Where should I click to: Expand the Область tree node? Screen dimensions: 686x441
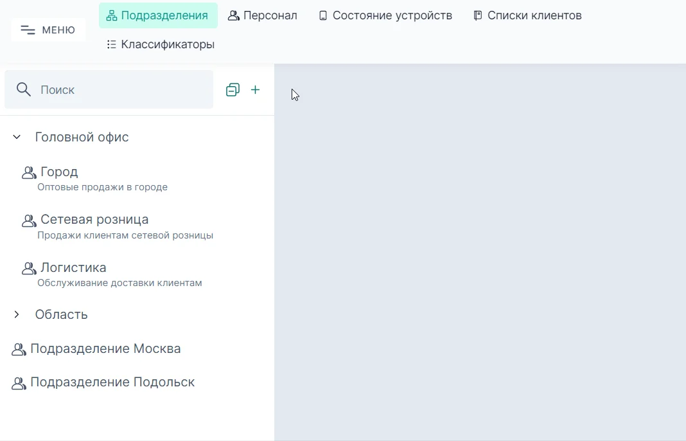tap(16, 314)
